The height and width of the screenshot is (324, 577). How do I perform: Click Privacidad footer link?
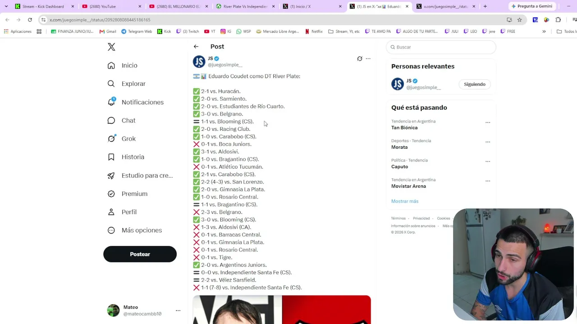click(421, 218)
